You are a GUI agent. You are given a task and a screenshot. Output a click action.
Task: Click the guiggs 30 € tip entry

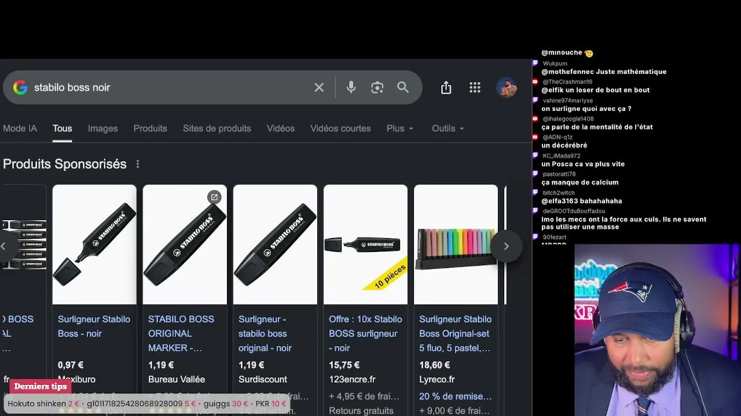coord(226,404)
